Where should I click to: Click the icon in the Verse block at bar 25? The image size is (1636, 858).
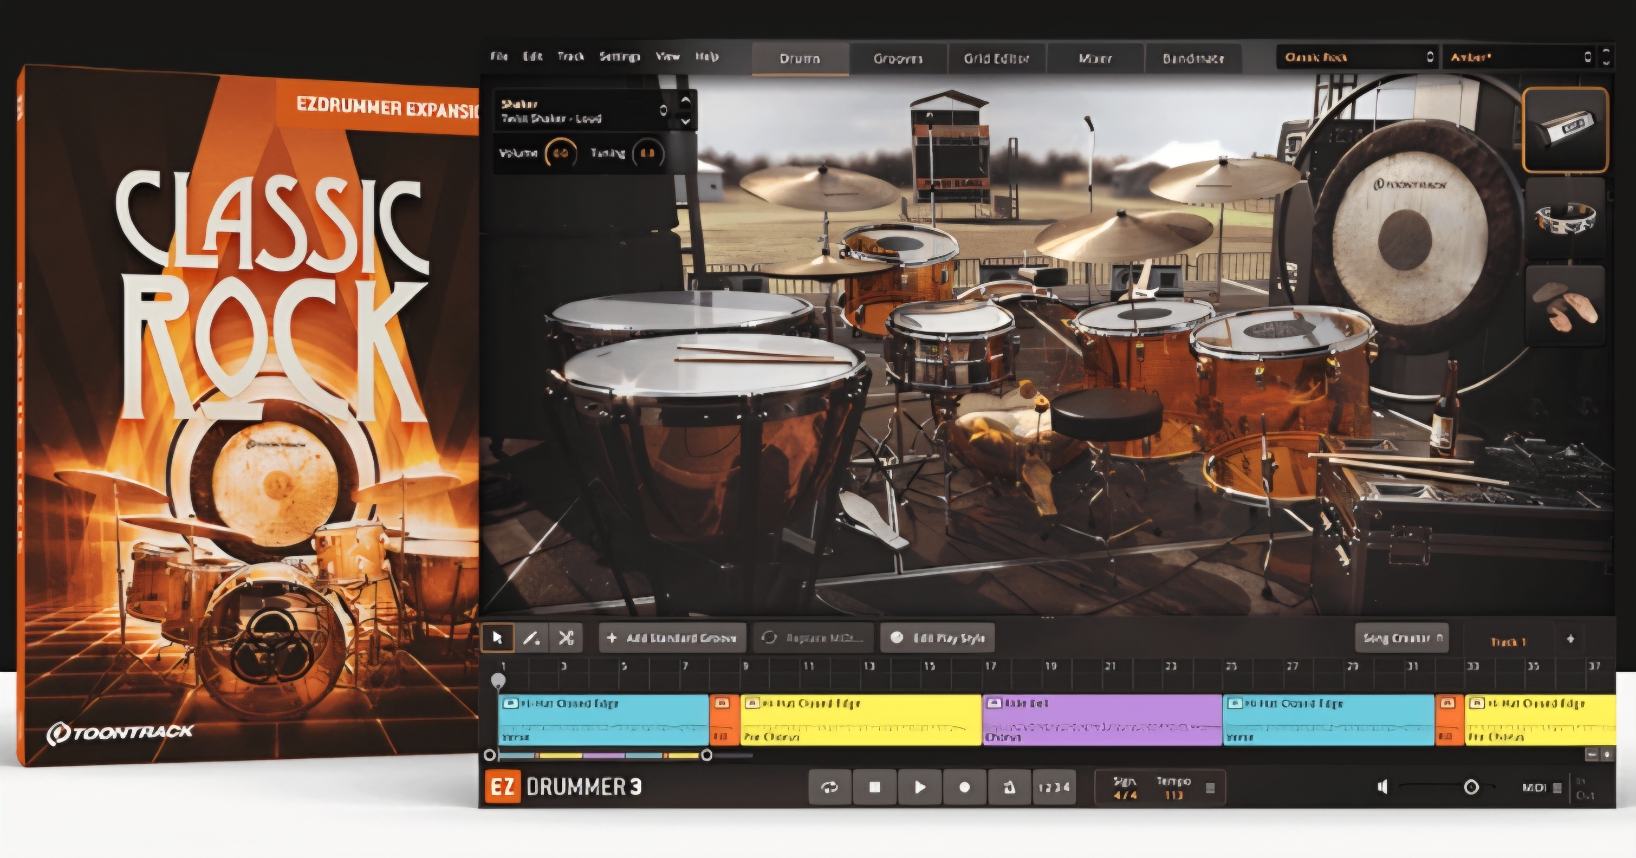point(1235,703)
